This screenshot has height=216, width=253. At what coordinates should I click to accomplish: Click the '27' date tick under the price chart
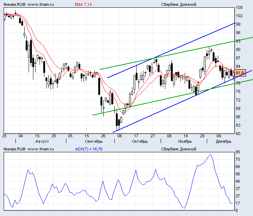[153, 136]
